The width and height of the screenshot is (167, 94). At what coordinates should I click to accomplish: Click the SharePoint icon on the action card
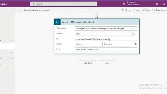pos(57,22)
